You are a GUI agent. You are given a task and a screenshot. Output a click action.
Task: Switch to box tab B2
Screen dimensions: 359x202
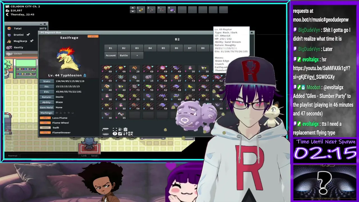124,48
